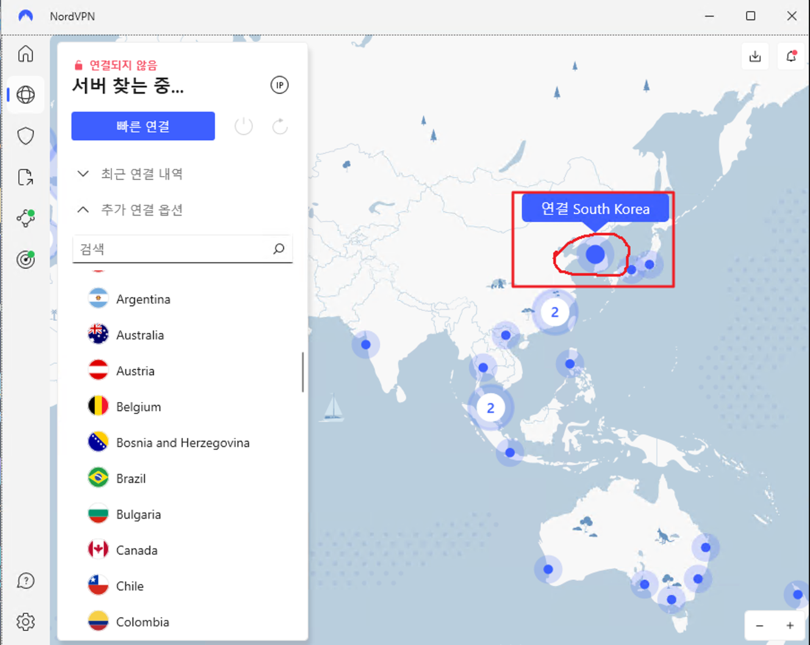Open the file share sidebar icon
The height and width of the screenshot is (645, 810).
tap(26, 177)
